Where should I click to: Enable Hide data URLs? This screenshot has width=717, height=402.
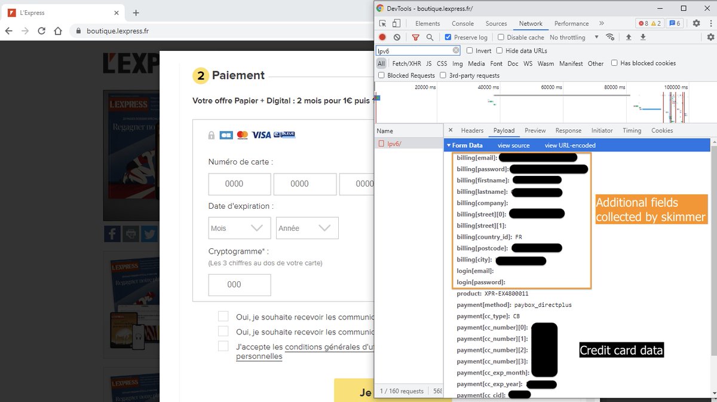coord(500,51)
